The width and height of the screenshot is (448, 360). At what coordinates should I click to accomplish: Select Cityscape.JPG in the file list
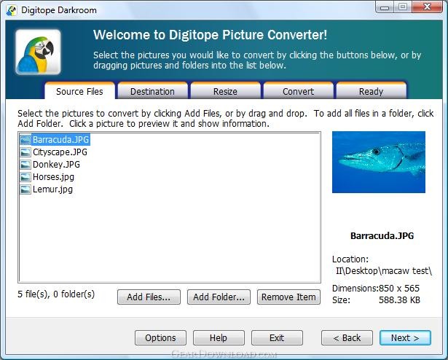click(60, 152)
